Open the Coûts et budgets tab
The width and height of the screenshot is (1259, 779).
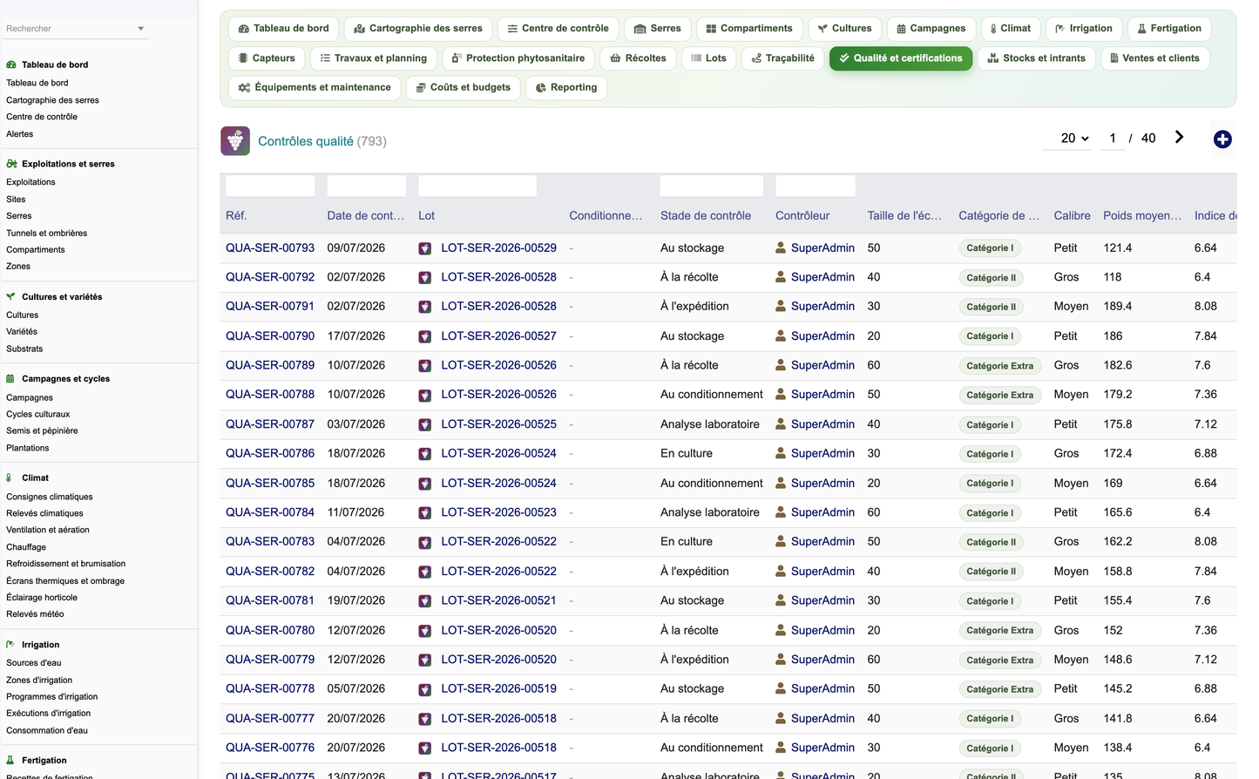click(x=464, y=88)
